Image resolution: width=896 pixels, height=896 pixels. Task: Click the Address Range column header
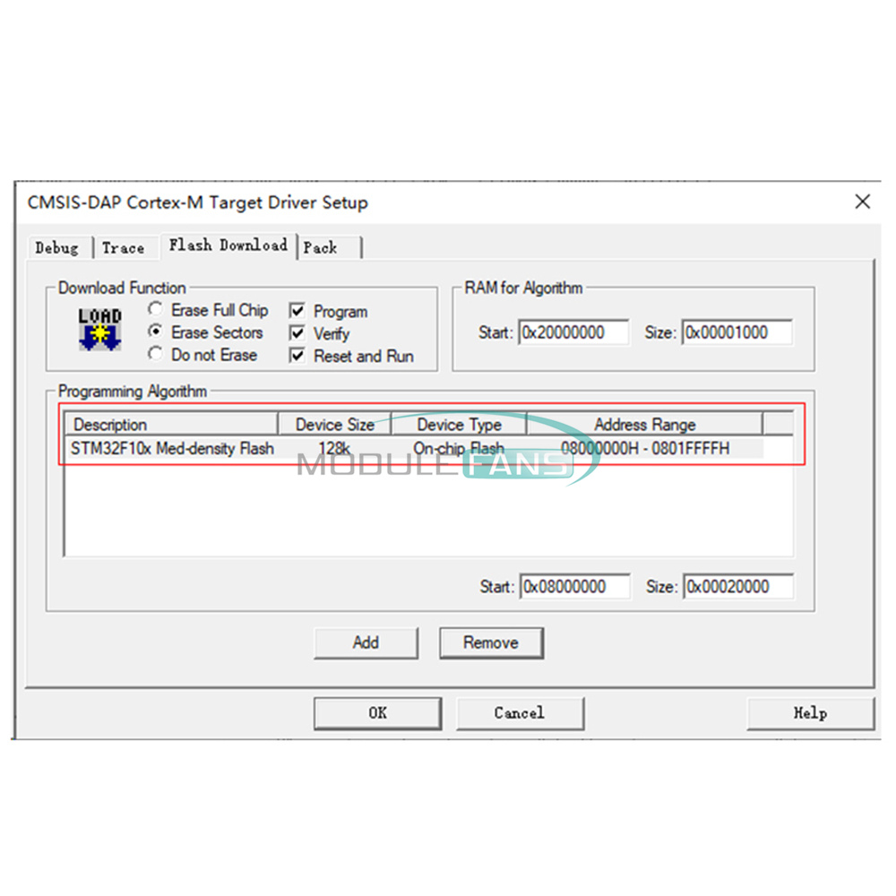point(644,425)
